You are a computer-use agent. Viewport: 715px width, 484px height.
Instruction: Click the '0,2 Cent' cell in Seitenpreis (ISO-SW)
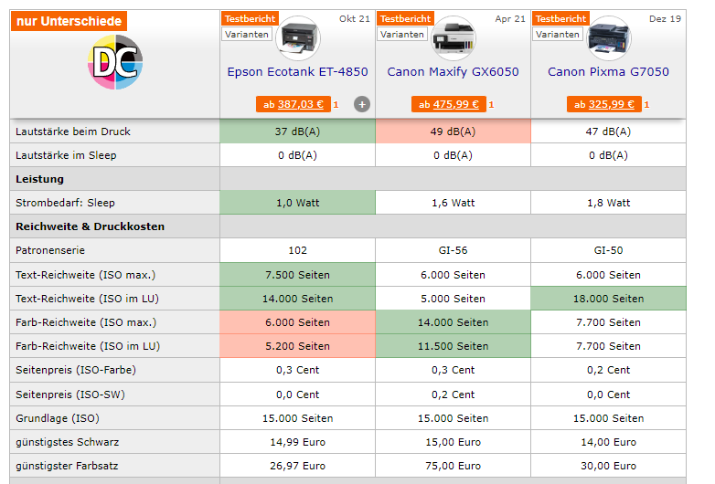(x=454, y=395)
